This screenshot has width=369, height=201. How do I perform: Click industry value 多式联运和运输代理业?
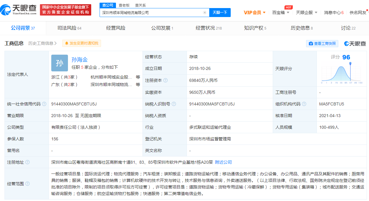210,127
